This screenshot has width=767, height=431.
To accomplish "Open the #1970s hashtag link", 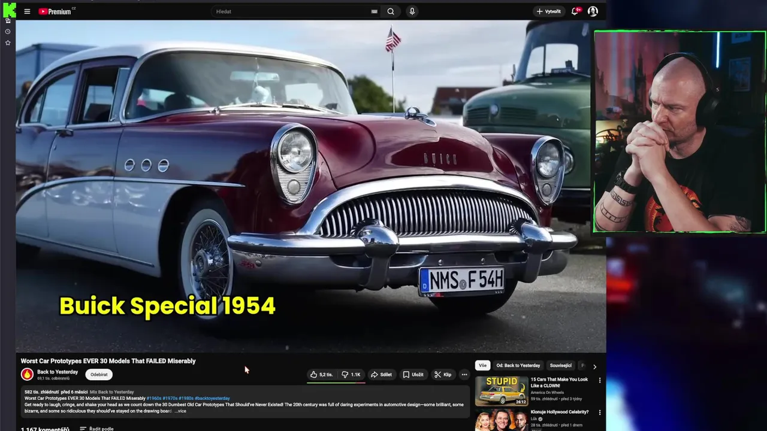I will pyautogui.click(x=170, y=398).
